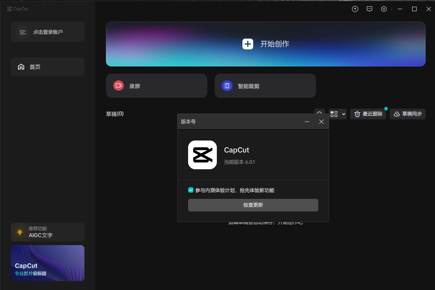Open the 推荐功能 AIGC文字 feature card
This screenshot has width=435, height=290.
(x=48, y=232)
